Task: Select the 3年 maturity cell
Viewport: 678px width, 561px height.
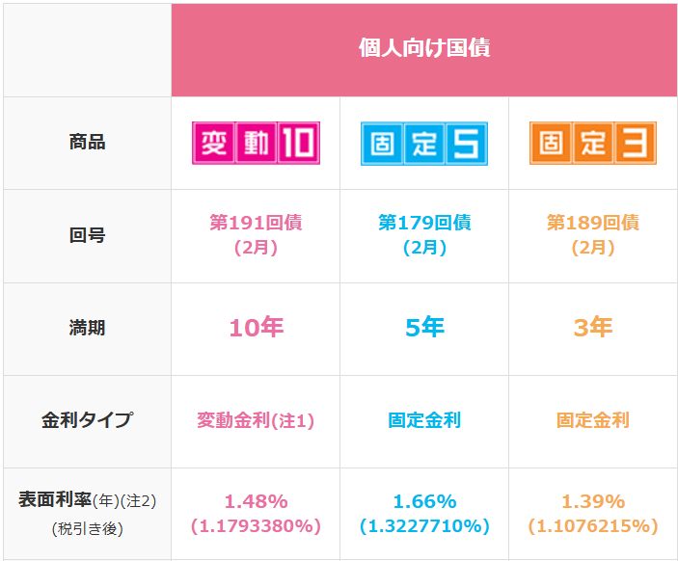Action: (x=592, y=328)
